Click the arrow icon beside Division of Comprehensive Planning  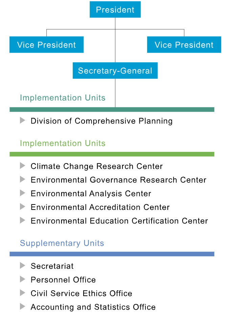(x=22, y=120)
